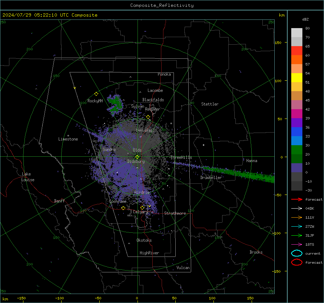The image size is (324, 303).
Task: Click the yellow diamond marker near Cochrane
Action: point(123,208)
